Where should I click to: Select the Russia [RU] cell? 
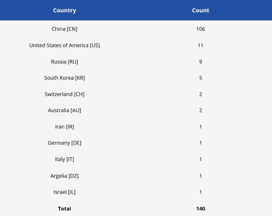tap(65, 62)
